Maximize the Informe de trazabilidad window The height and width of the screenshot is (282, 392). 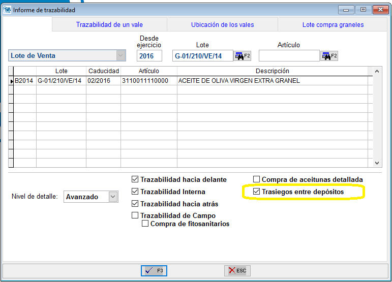coord(363,10)
